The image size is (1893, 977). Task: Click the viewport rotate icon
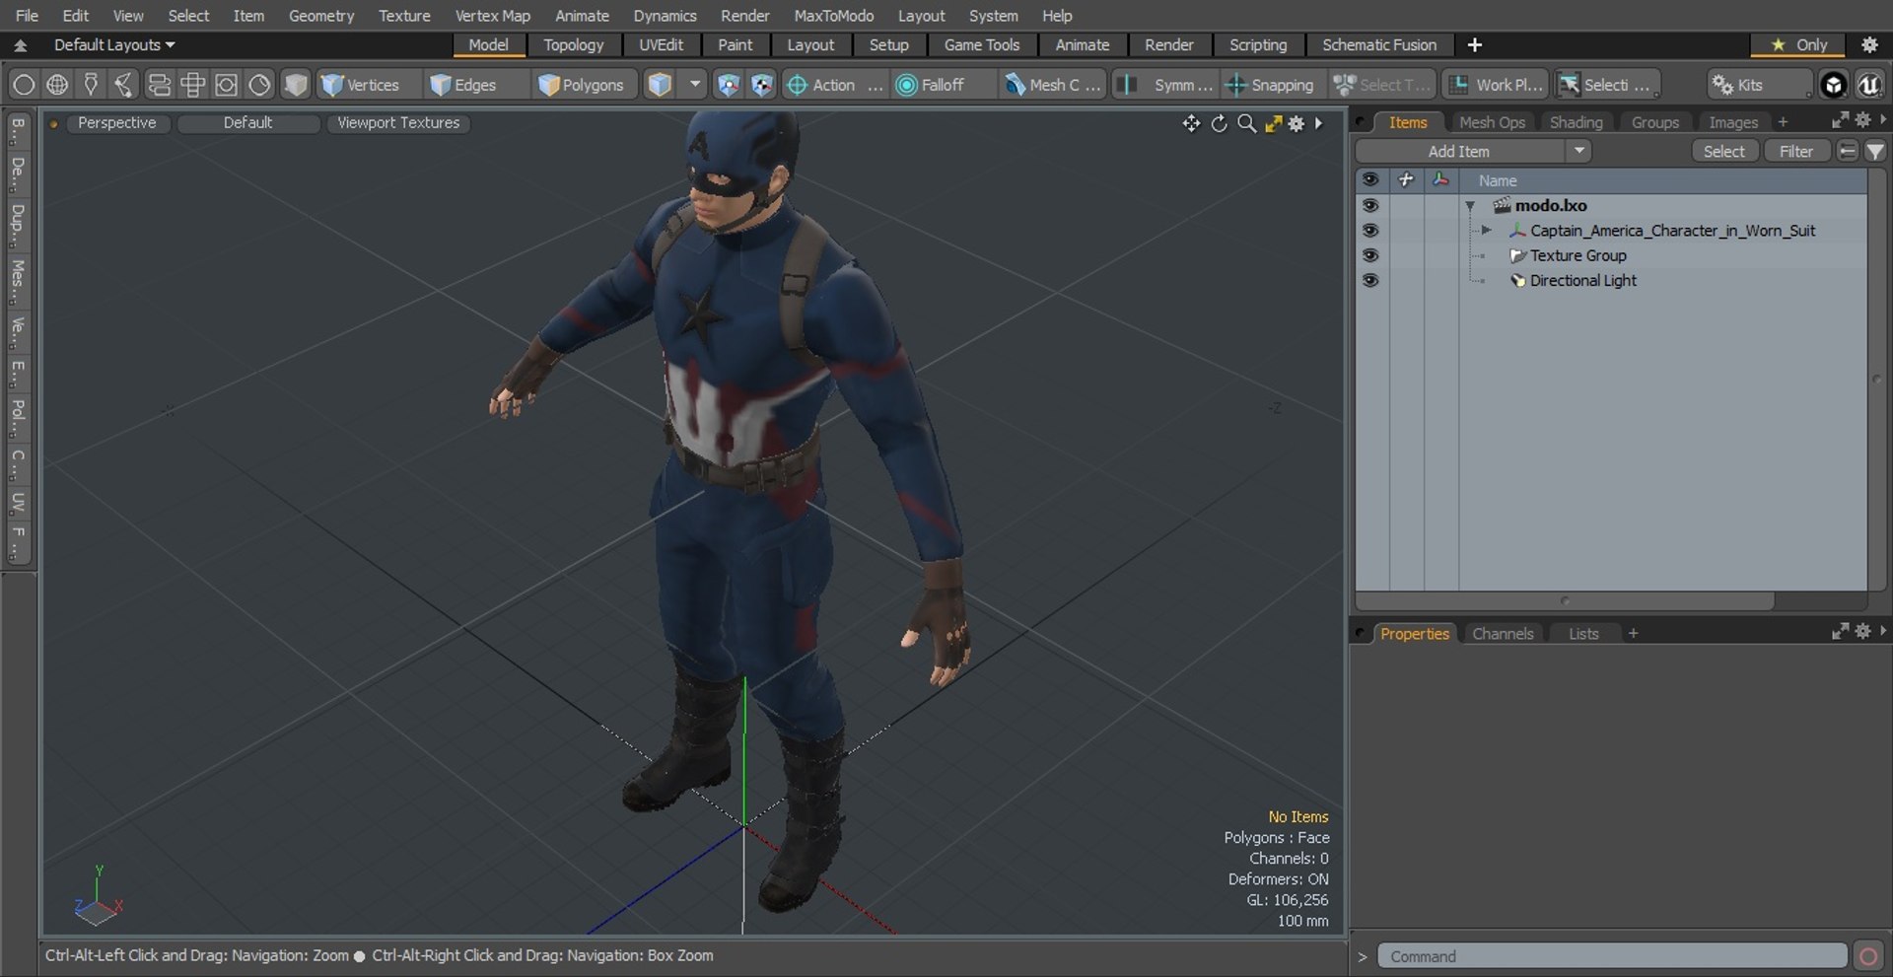tap(1220, 123)
